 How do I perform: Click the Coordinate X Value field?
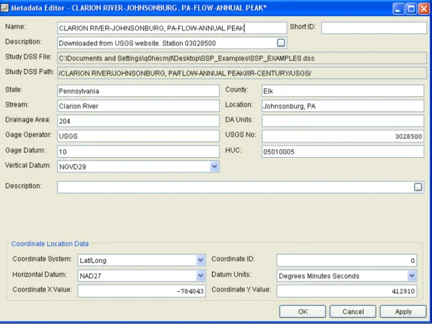click(142, 291)
